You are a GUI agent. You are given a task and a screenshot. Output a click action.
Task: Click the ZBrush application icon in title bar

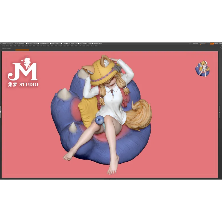click(x=1, y=44)
